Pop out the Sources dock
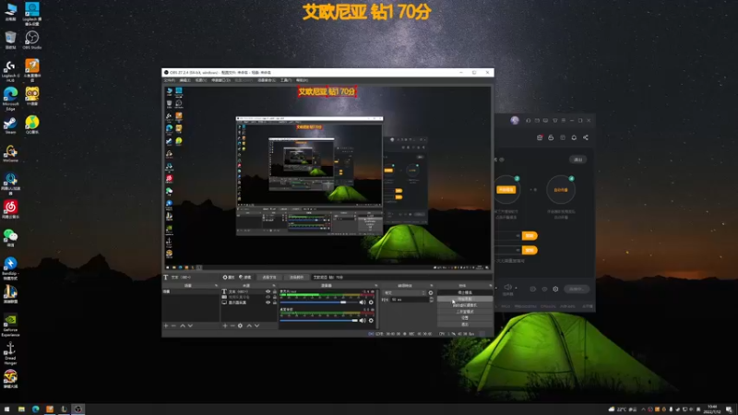This screenshot has height=415, width=738. 274,286
